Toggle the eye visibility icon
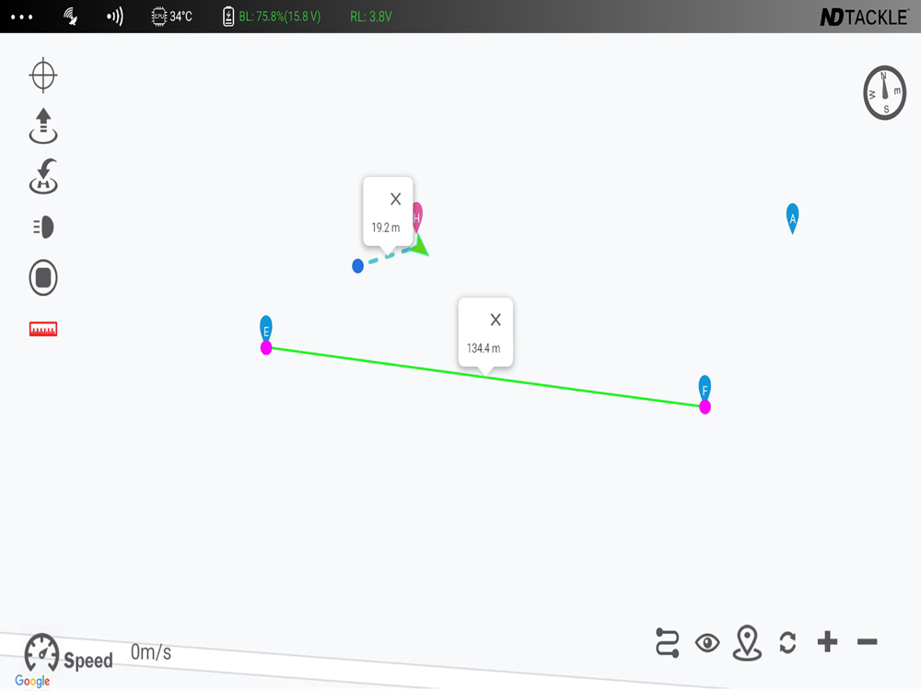Image resolution: width=921 pixels, height=691 pixels. [x=707, y=643]
